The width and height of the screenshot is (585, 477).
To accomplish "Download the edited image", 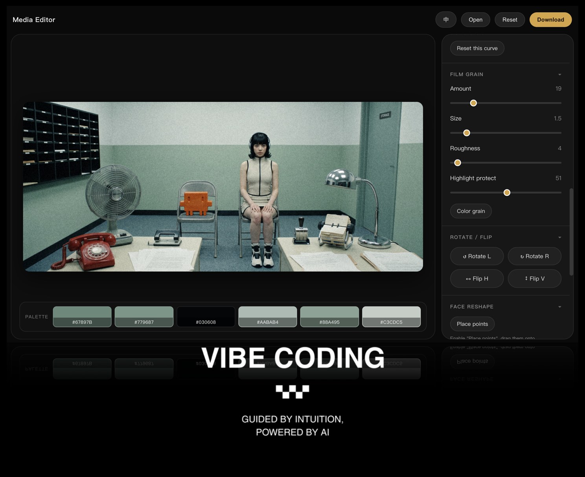I will point(550,20).
